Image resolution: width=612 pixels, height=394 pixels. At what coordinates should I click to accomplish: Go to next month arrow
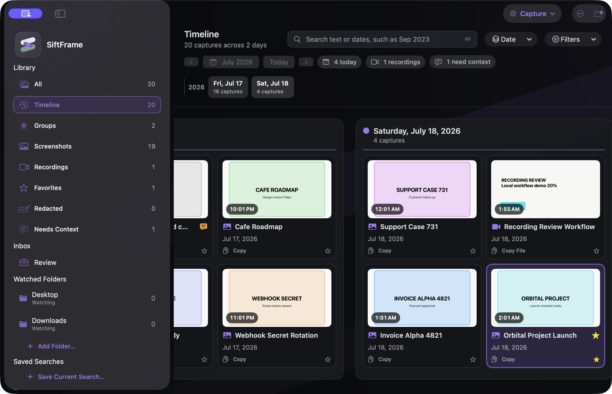click(x=306, y=62)
